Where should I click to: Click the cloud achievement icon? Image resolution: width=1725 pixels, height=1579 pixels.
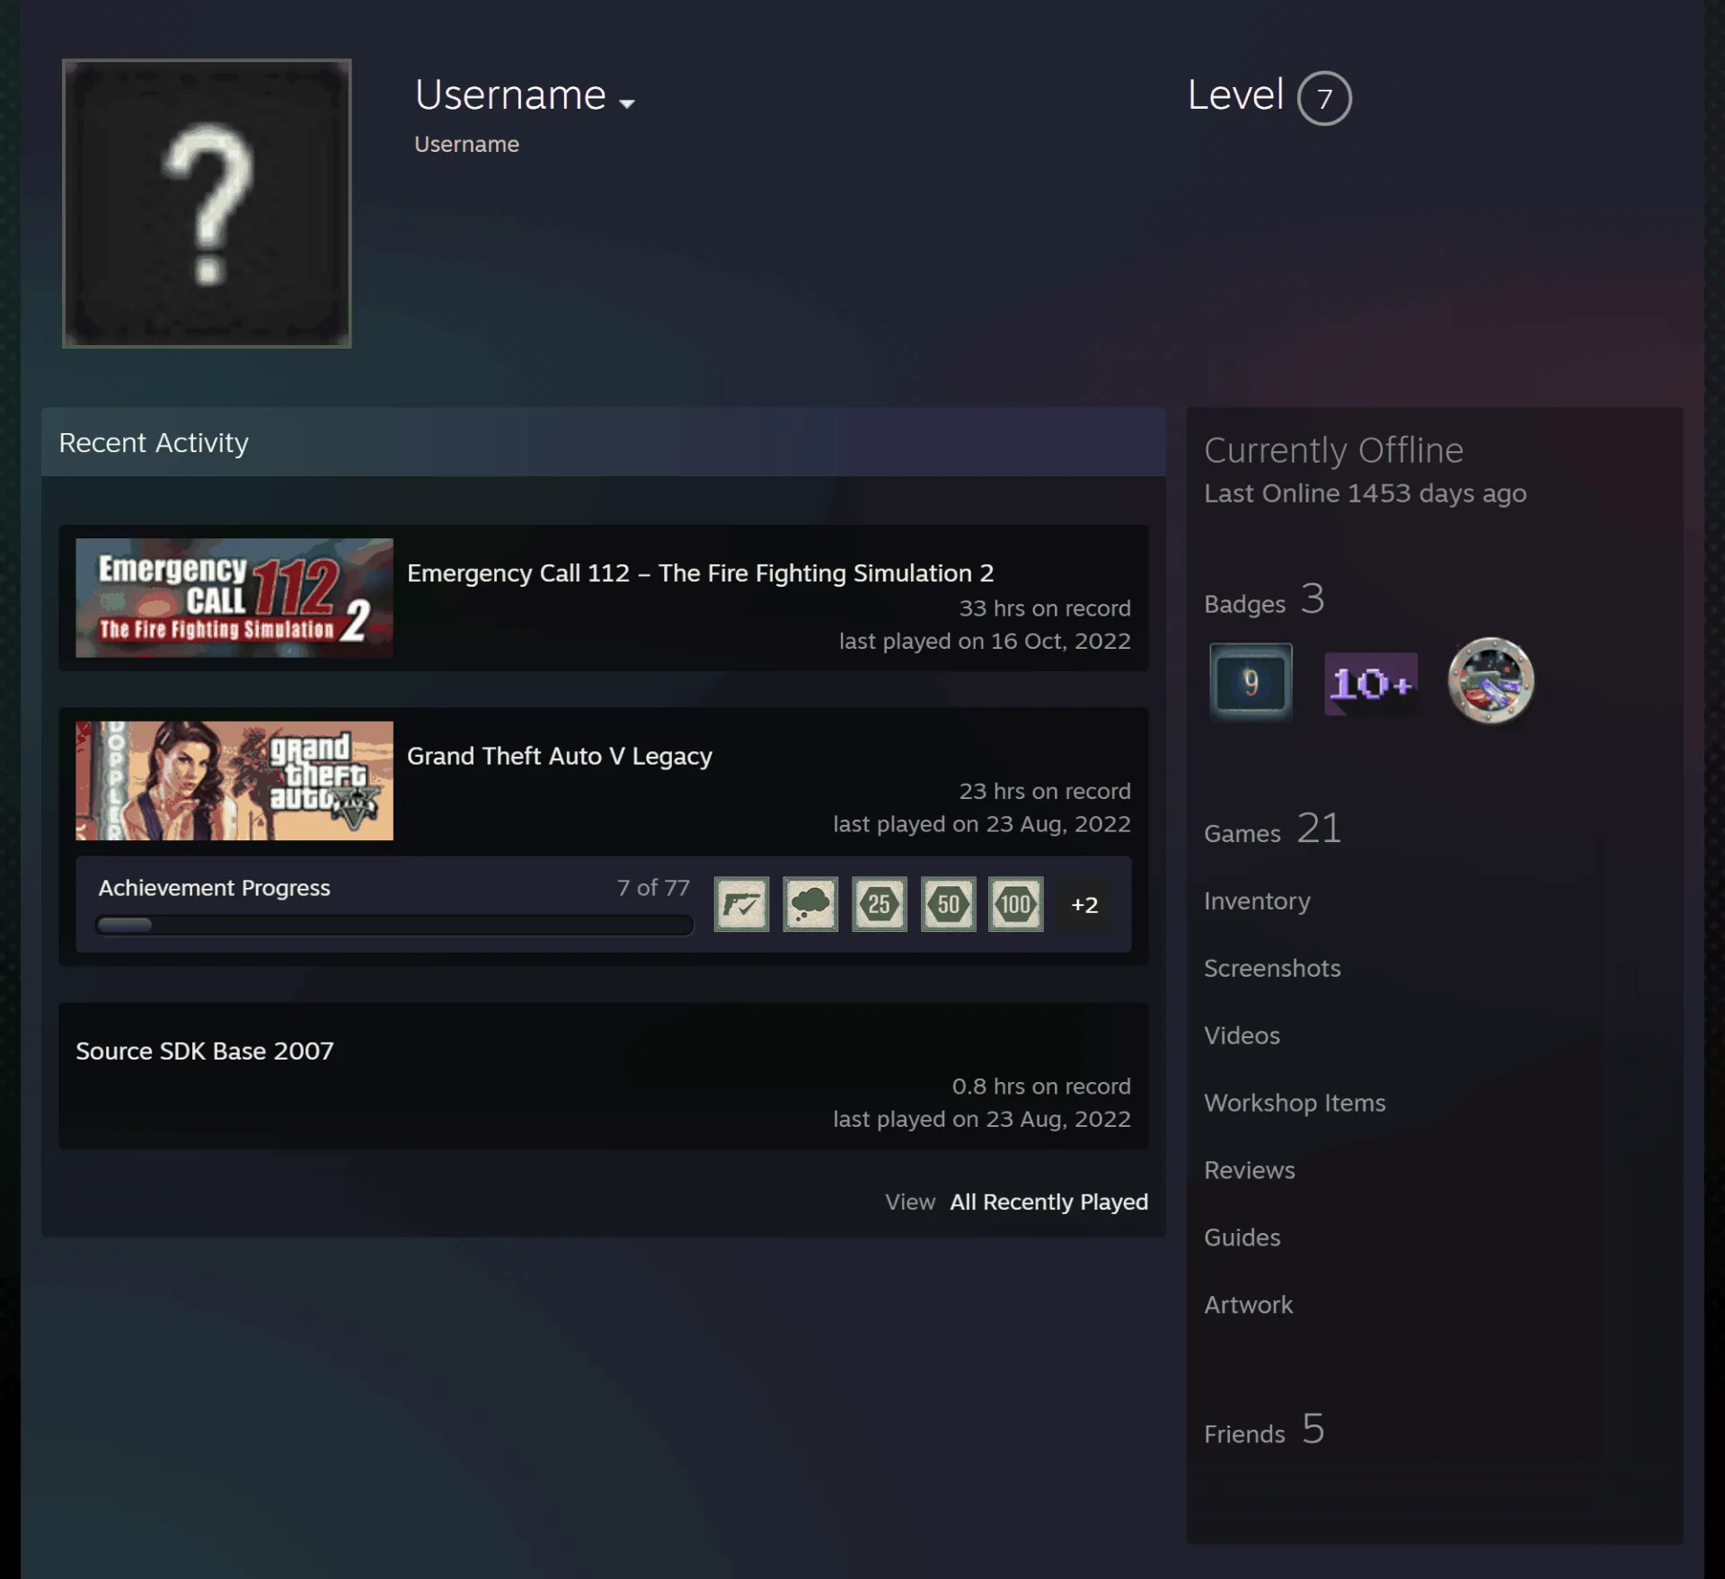810,904
